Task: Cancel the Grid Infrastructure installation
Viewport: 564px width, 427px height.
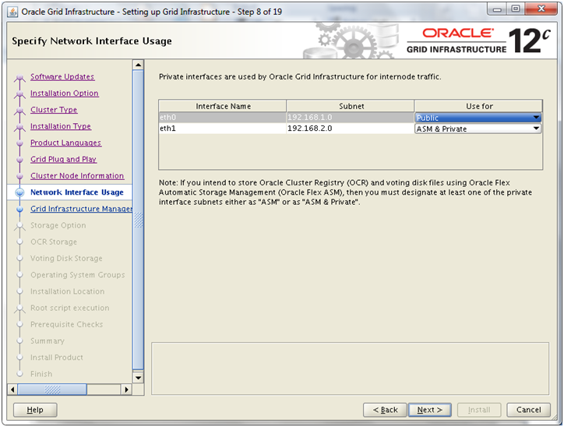Action: (528, 410)
